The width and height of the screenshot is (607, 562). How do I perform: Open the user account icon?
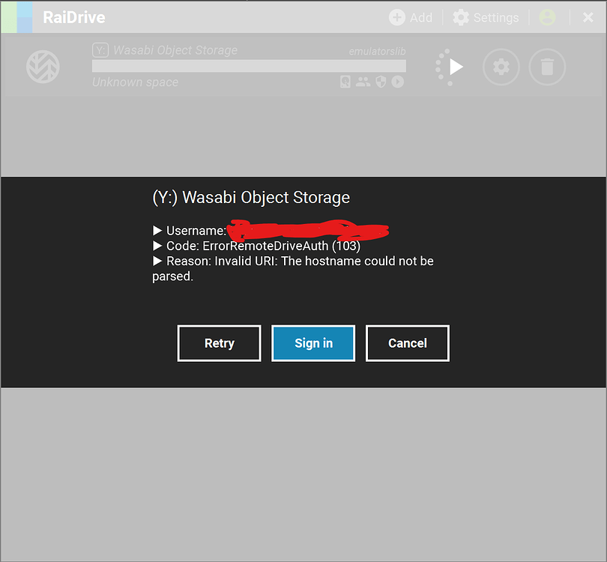pos(547,17)
